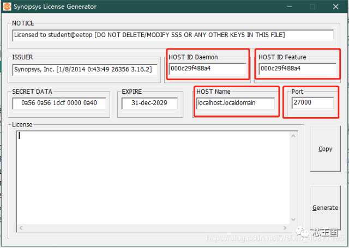
Task: Focus the HOST ID Feature field
Action: pyautogui.click(x=297, y=69)
